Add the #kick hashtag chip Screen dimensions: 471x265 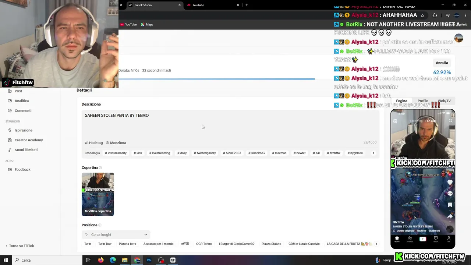(x=138, y=153)
